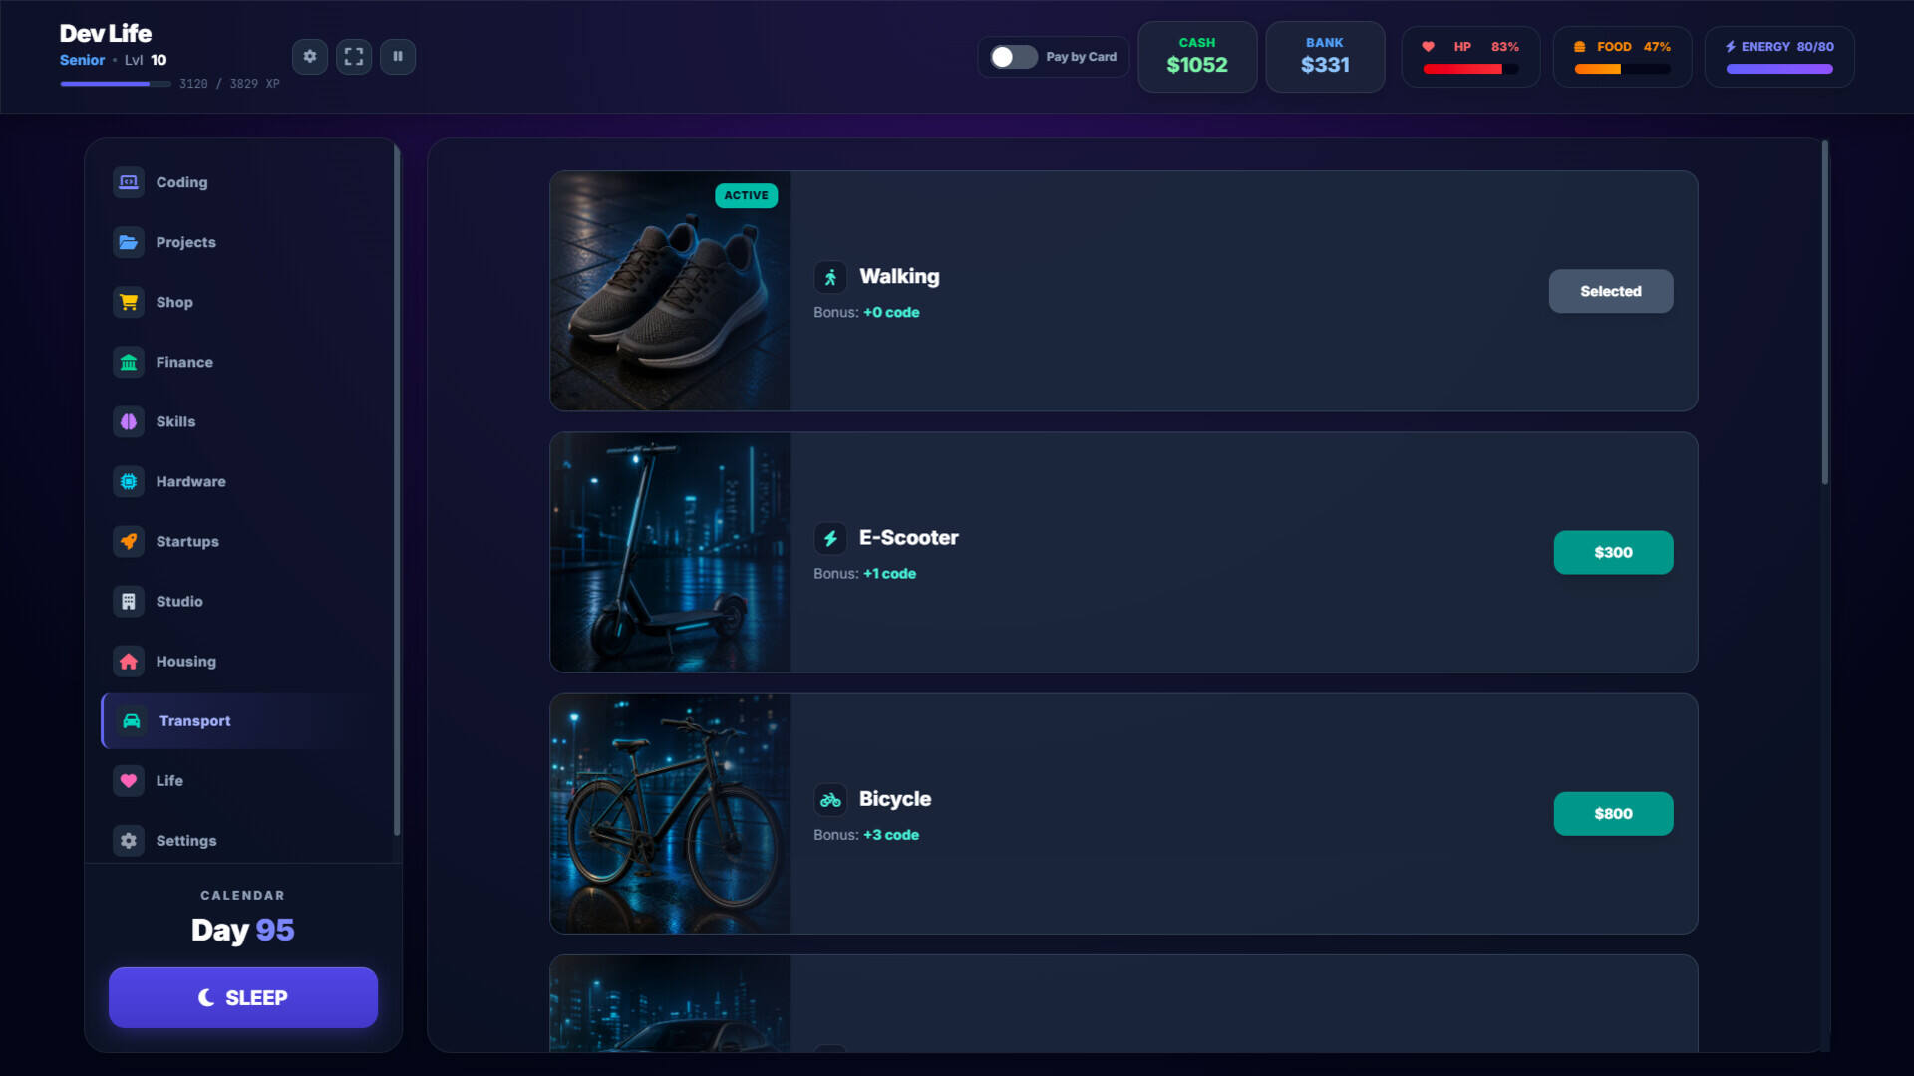Click the ACTIVE badge on Walking
1914x1076 pixels.
[747, 195]
